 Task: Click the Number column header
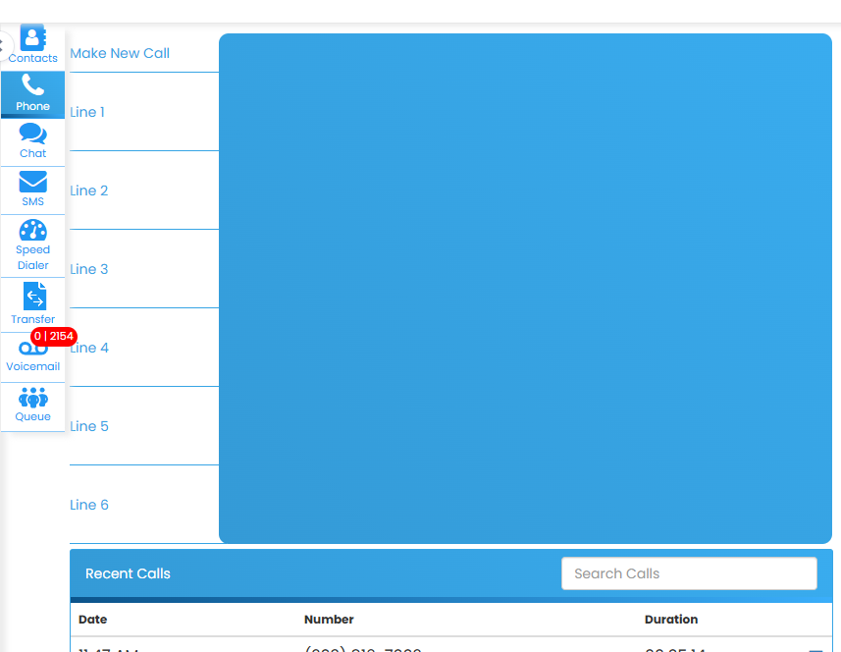point(329,620)
